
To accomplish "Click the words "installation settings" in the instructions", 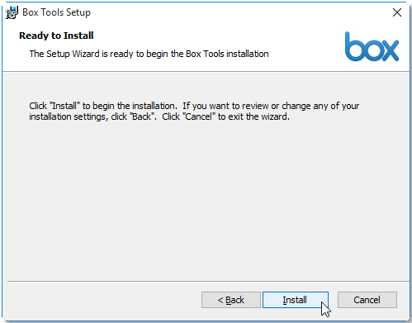I will click(68, 116).
